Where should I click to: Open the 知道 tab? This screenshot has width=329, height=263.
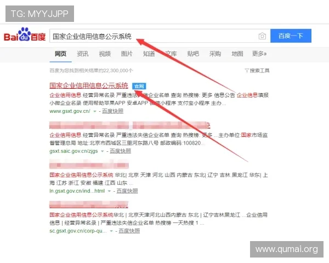(149, 54)
